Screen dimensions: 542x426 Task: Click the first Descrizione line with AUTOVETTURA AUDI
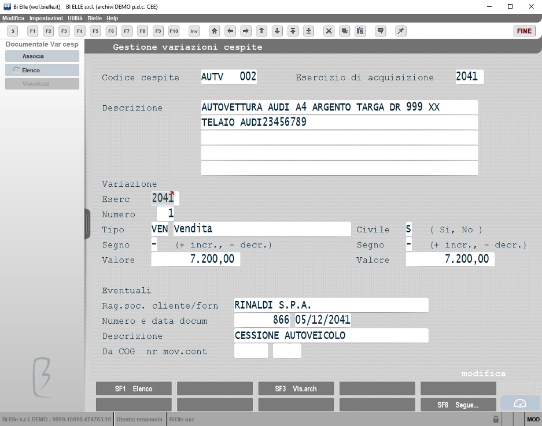(x=340, y=107)
